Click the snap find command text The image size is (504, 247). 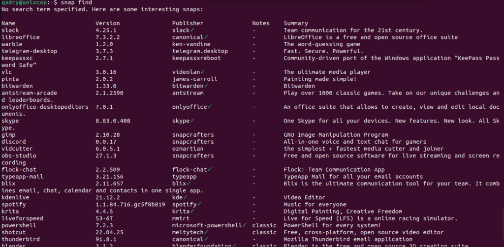point(76,2)
